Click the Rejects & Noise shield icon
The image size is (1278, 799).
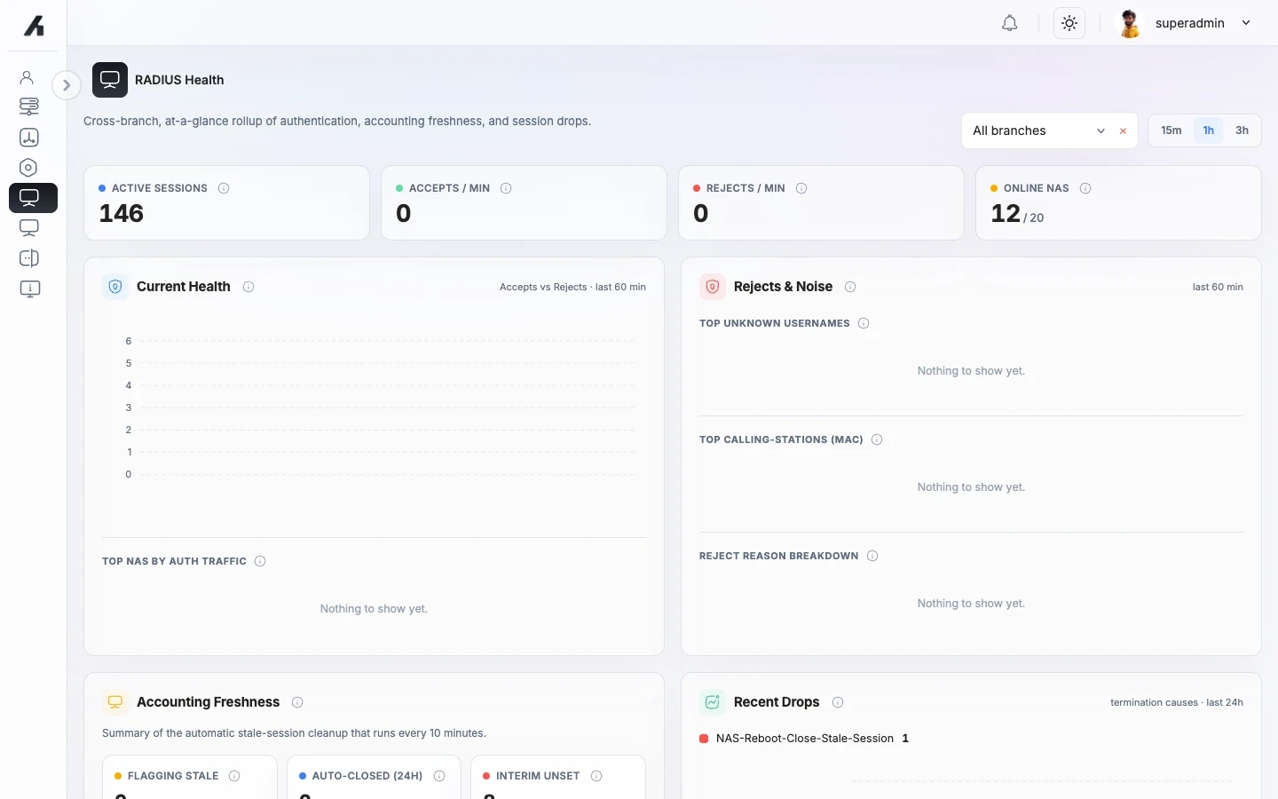point(713,287)
